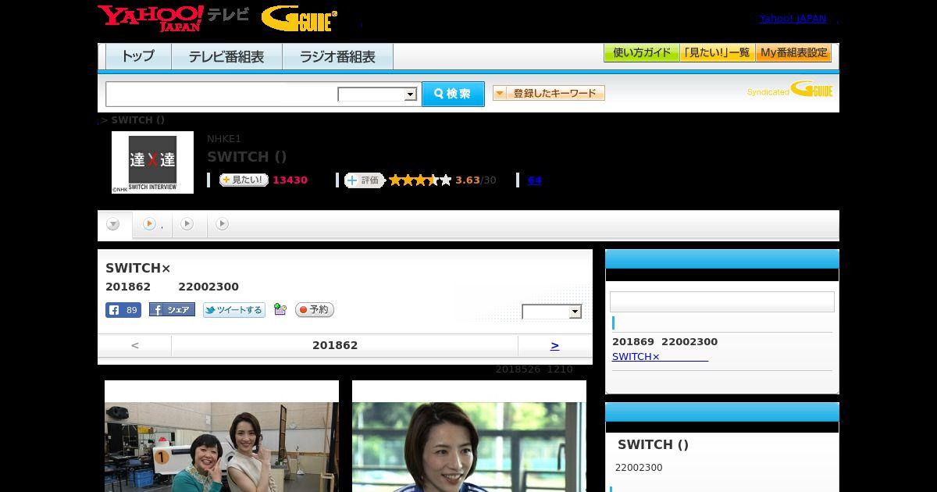Open the 「見たい!」一覧 button
This screenshot has height=492, width=937.
point(717,53)
